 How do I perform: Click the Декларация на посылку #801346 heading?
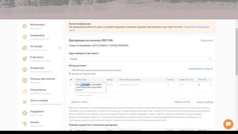click(x=91, y=40)
